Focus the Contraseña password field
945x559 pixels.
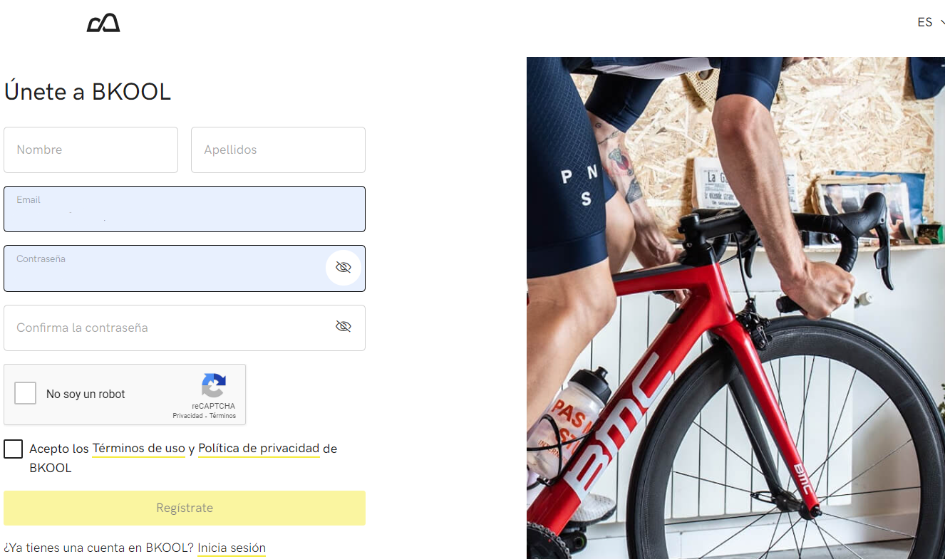(x=164, y=268)
